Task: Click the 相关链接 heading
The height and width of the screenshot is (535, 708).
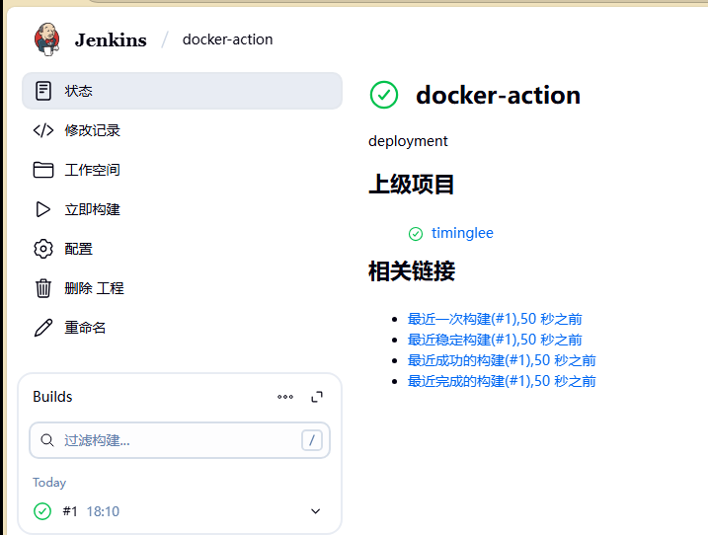Action: [x=412, y=270]
